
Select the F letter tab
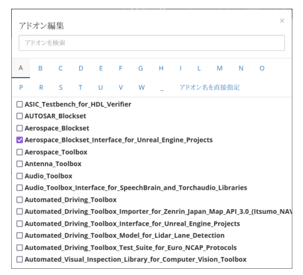point(121,68)
